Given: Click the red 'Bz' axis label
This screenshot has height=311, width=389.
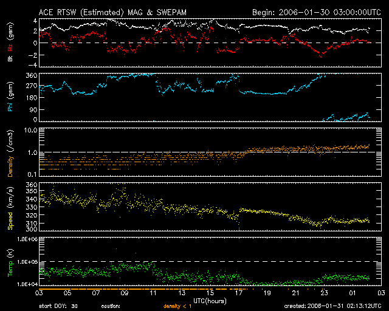Looking at the screenshot, I should 10,47.
